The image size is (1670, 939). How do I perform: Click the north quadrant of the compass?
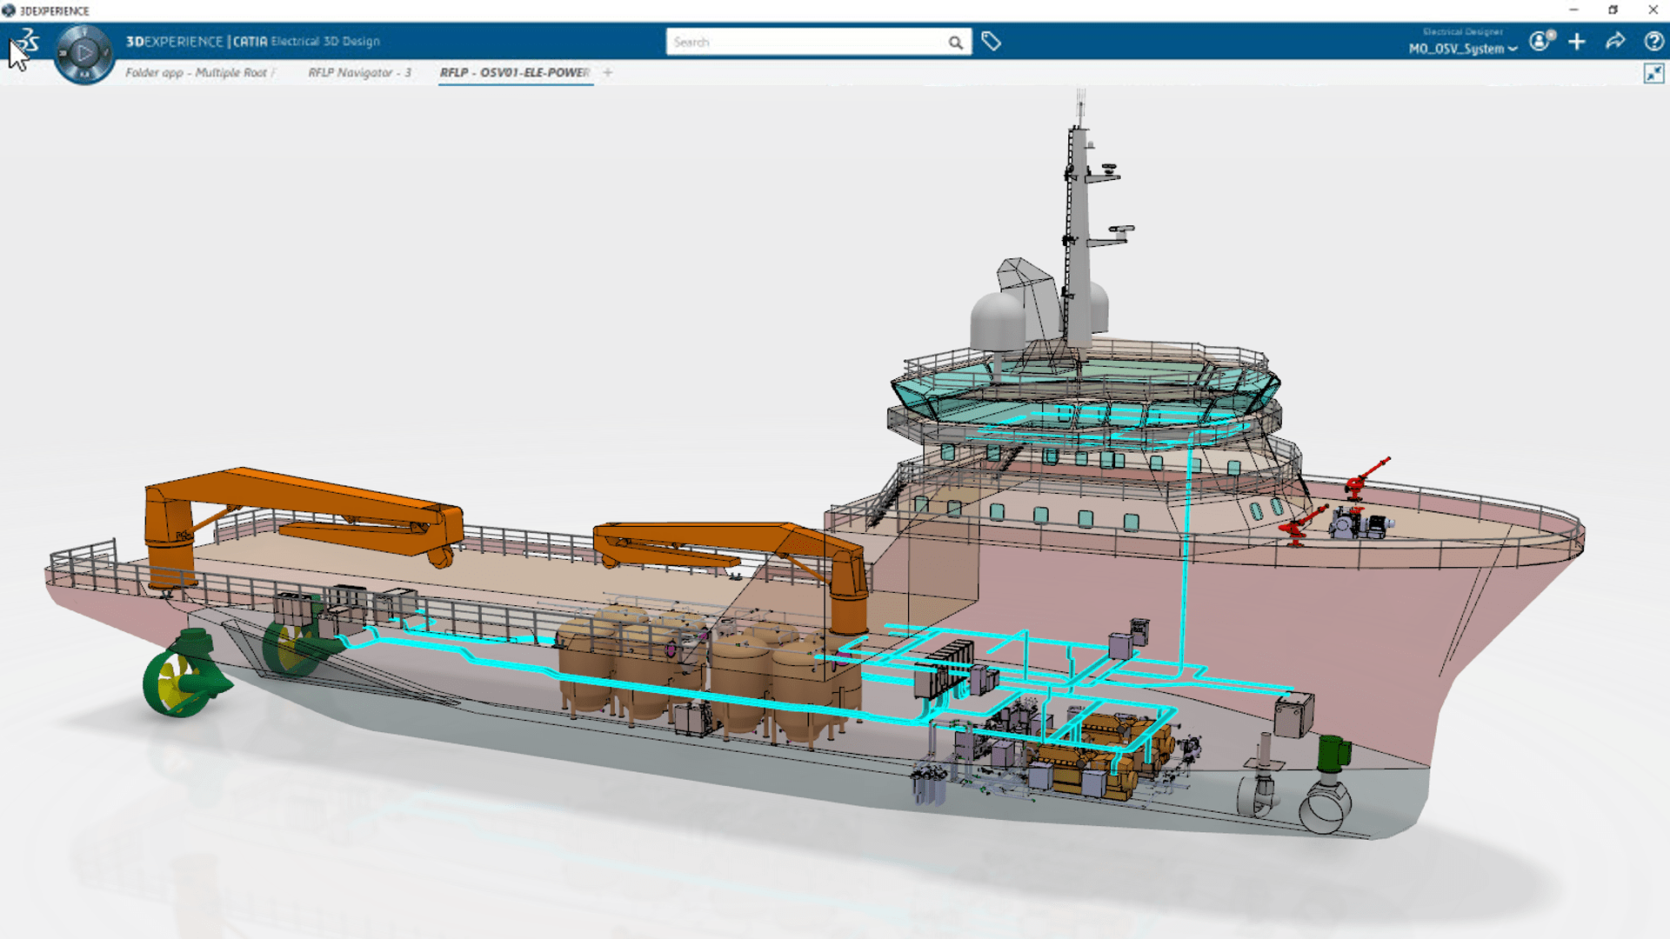[x=84, y=33]
